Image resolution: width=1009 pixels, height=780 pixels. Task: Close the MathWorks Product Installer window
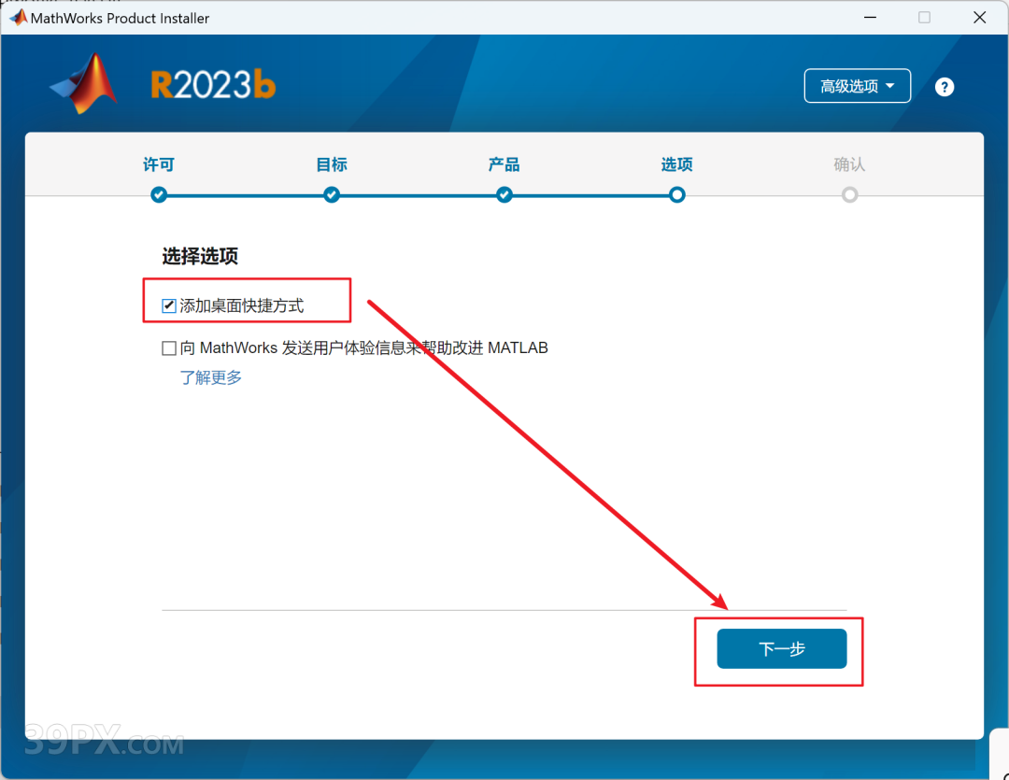click(979, 18)
